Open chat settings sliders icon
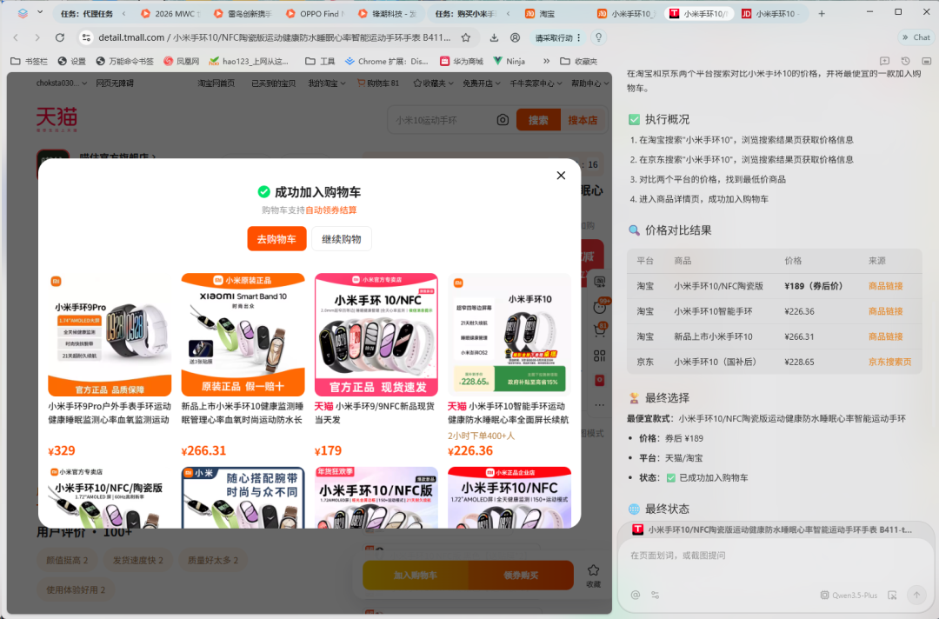Viewport: 939px width, 619px height. [x=656, y=595]
